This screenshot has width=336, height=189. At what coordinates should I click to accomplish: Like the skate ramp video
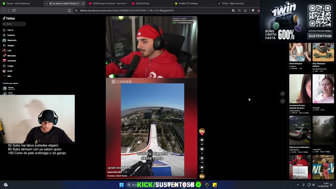click(202, 140)
